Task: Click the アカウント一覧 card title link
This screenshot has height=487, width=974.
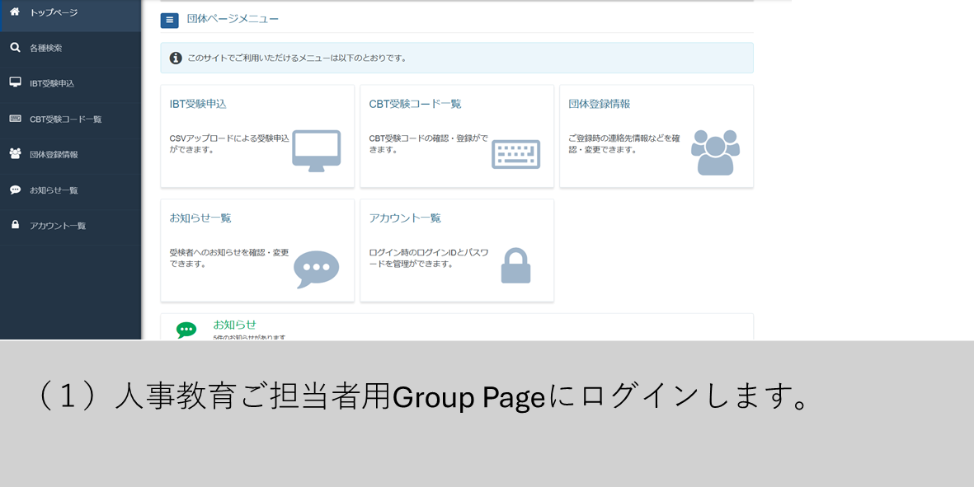Action: click(x=405, y=218)
